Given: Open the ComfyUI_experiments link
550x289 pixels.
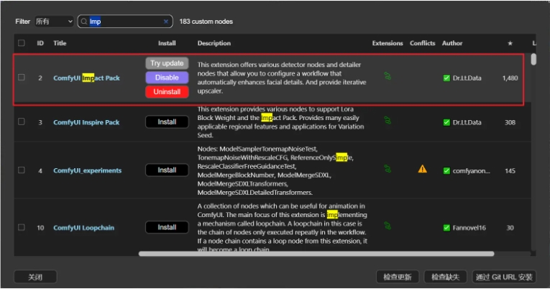Looking at the screenshot, I should pos(87,170).
